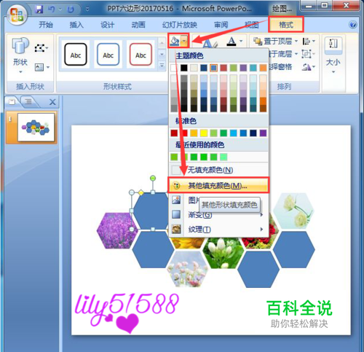
Task: Pick the purple standard color swatch
Action: point(263,133)
